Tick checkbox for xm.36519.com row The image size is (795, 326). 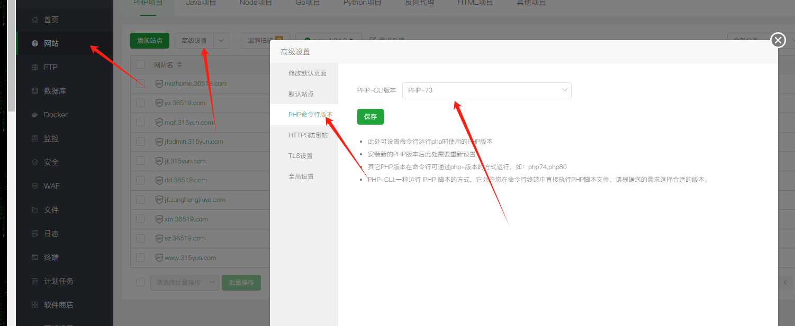click(x=140, y=219)
